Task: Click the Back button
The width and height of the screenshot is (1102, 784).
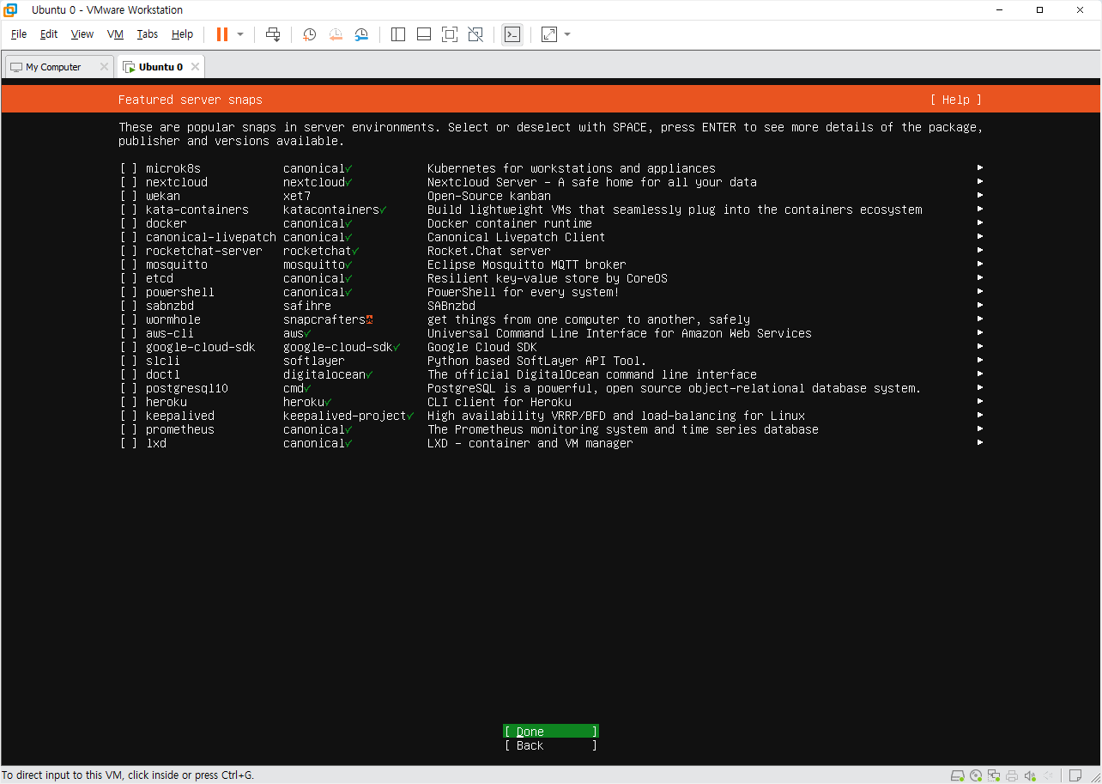Action: click(551, 745)
